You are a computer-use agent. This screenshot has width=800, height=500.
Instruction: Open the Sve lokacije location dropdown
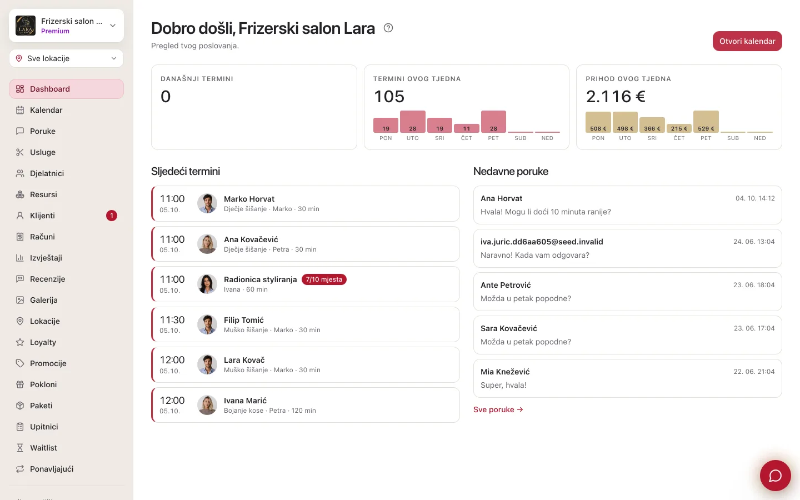pos(67,58)
